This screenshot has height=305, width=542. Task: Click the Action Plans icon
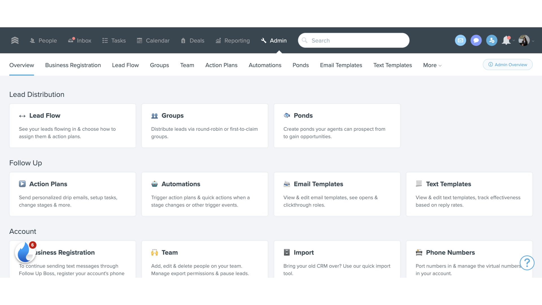tap(22, 184)
